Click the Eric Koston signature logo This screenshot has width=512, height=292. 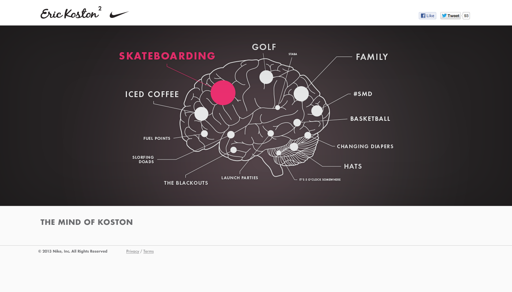click(x=70, y=14)
